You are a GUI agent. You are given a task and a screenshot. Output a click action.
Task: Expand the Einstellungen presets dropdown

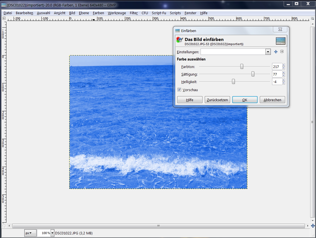(268, 52)
